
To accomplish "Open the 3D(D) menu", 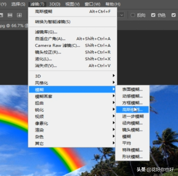I will coord(55,4).
